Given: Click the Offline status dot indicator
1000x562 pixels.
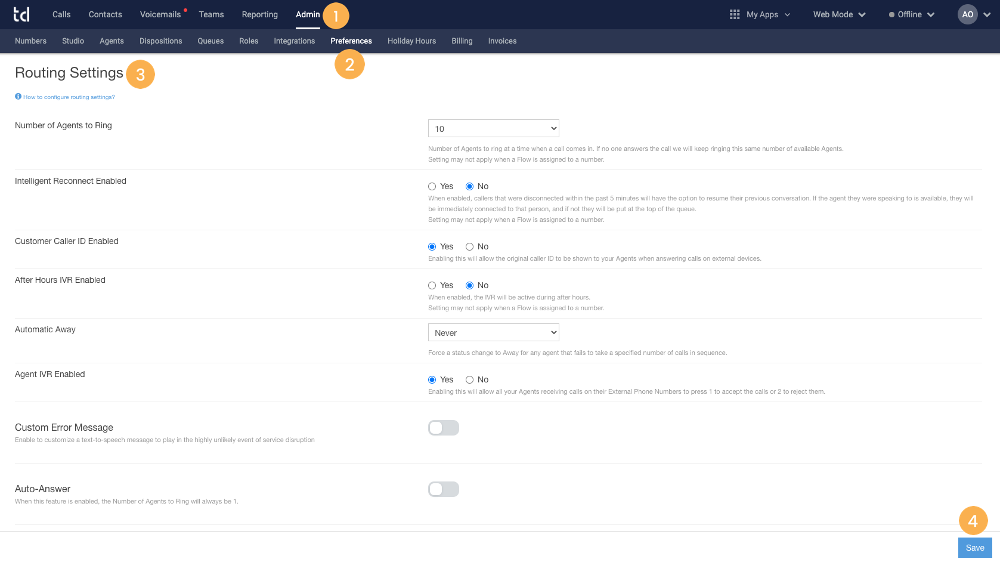Looking at the screenshot, I should (891, 14).
